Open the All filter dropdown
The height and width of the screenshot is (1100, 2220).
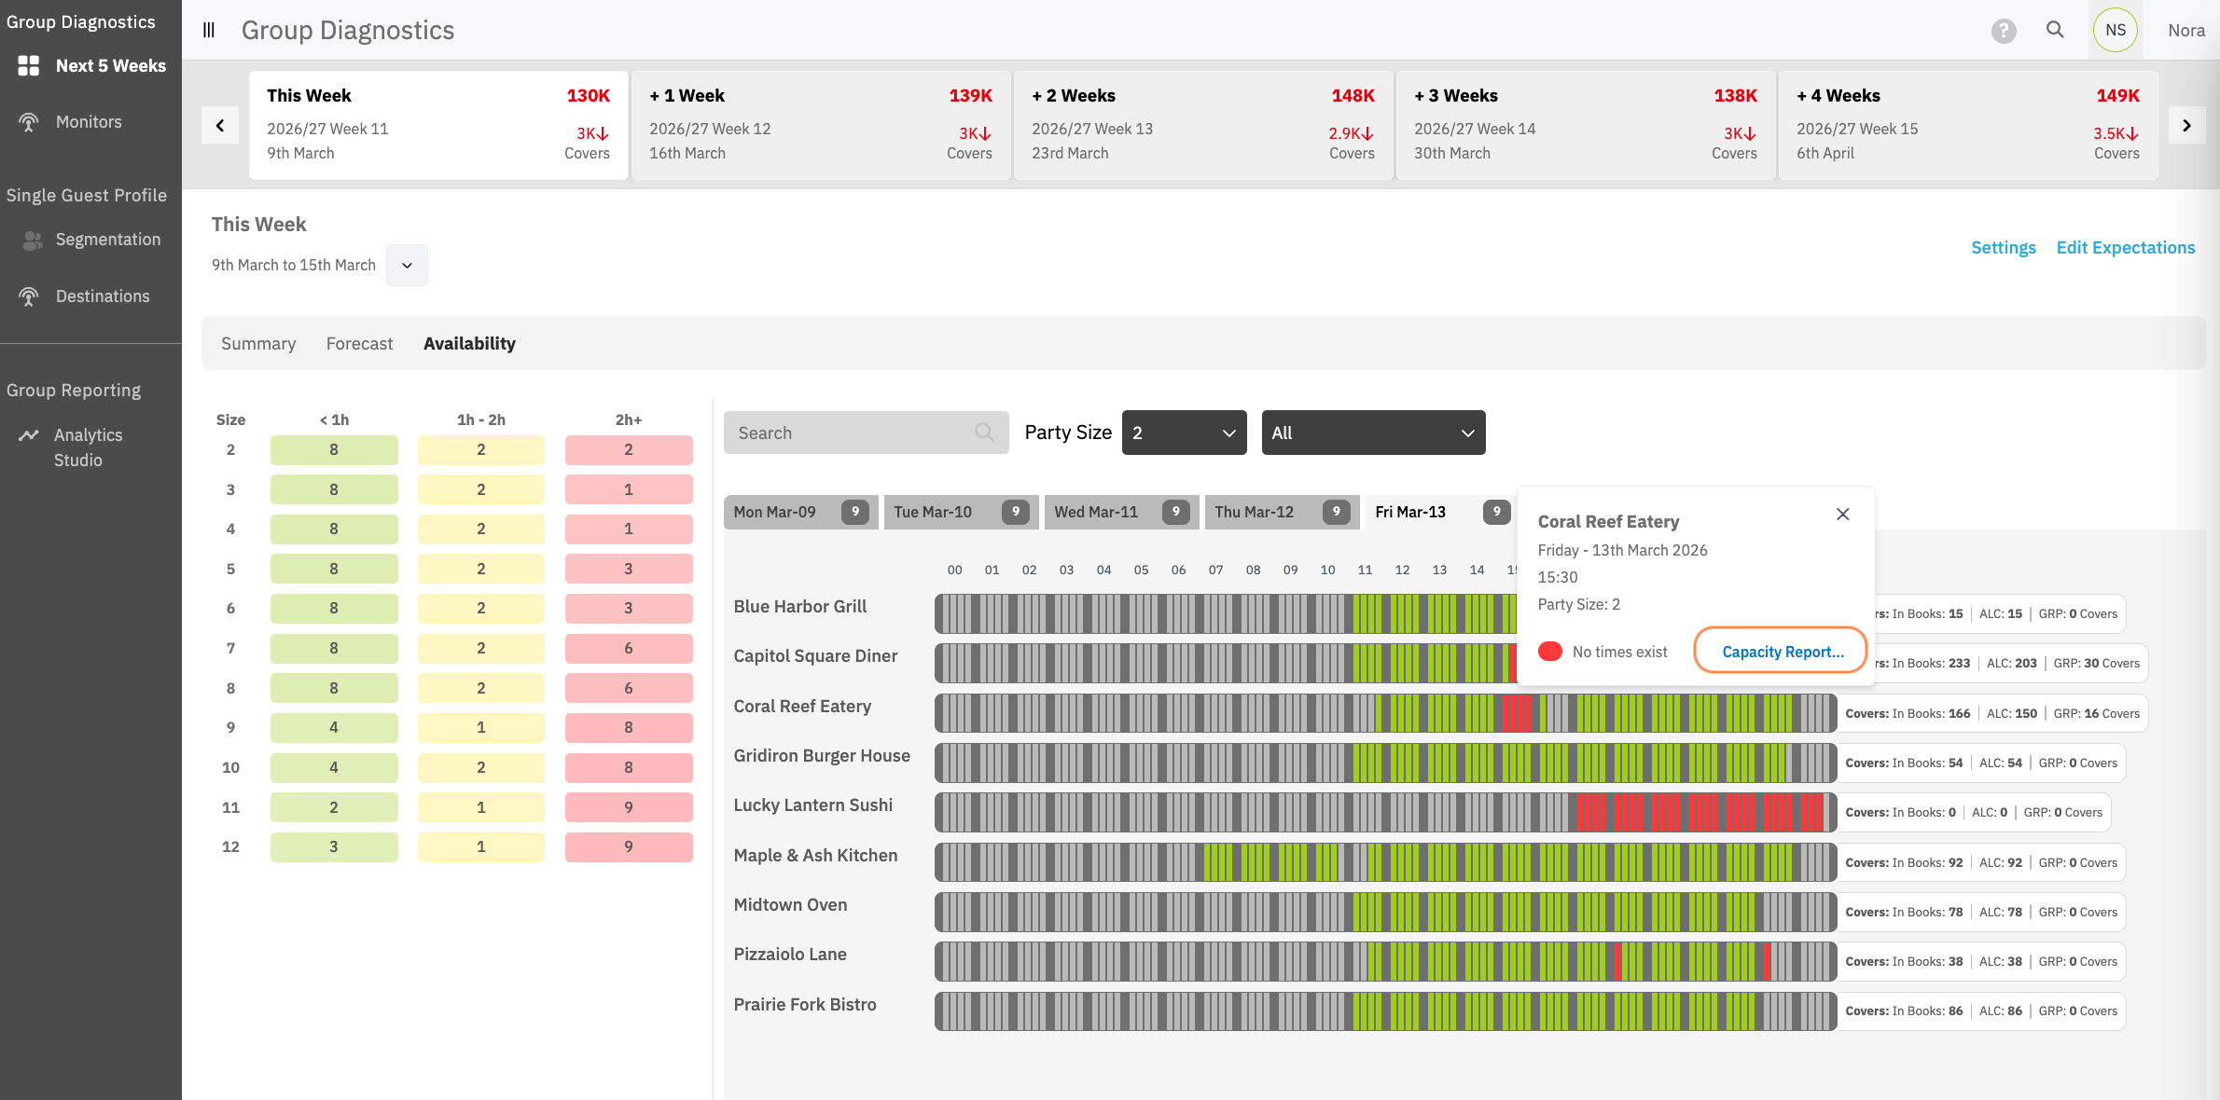(x=1372, y=433)
